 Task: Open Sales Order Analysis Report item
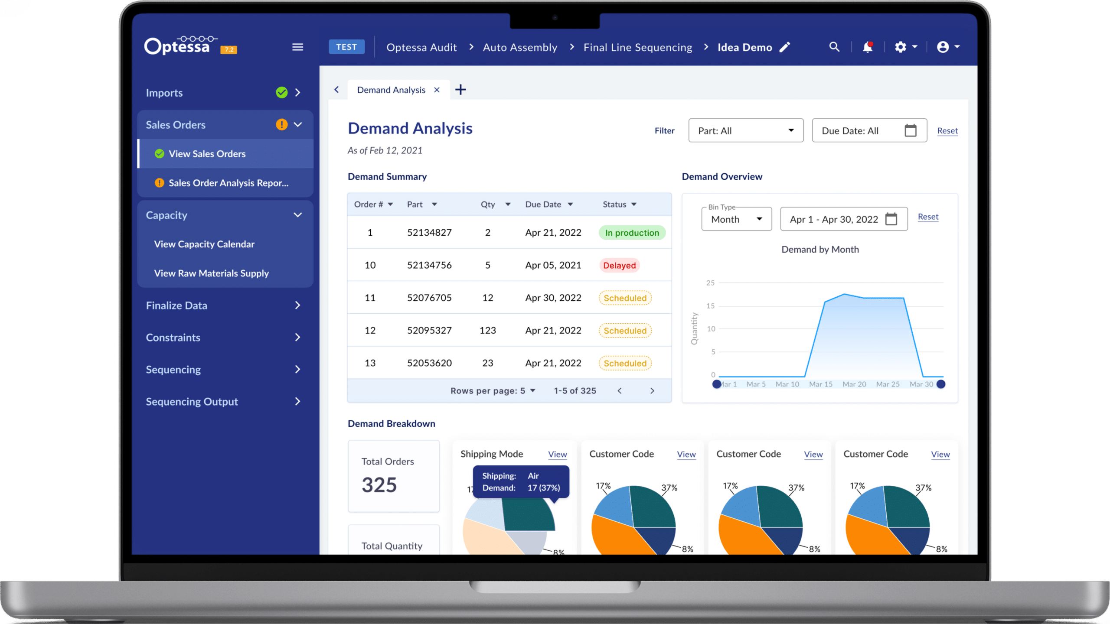click(x=228, y=183)
